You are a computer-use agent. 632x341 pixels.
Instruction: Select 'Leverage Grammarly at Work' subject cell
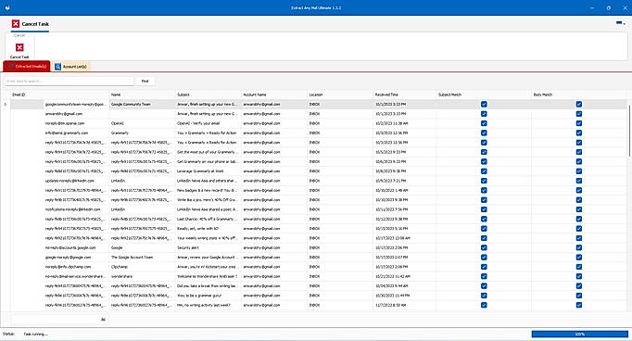[209, 171]
